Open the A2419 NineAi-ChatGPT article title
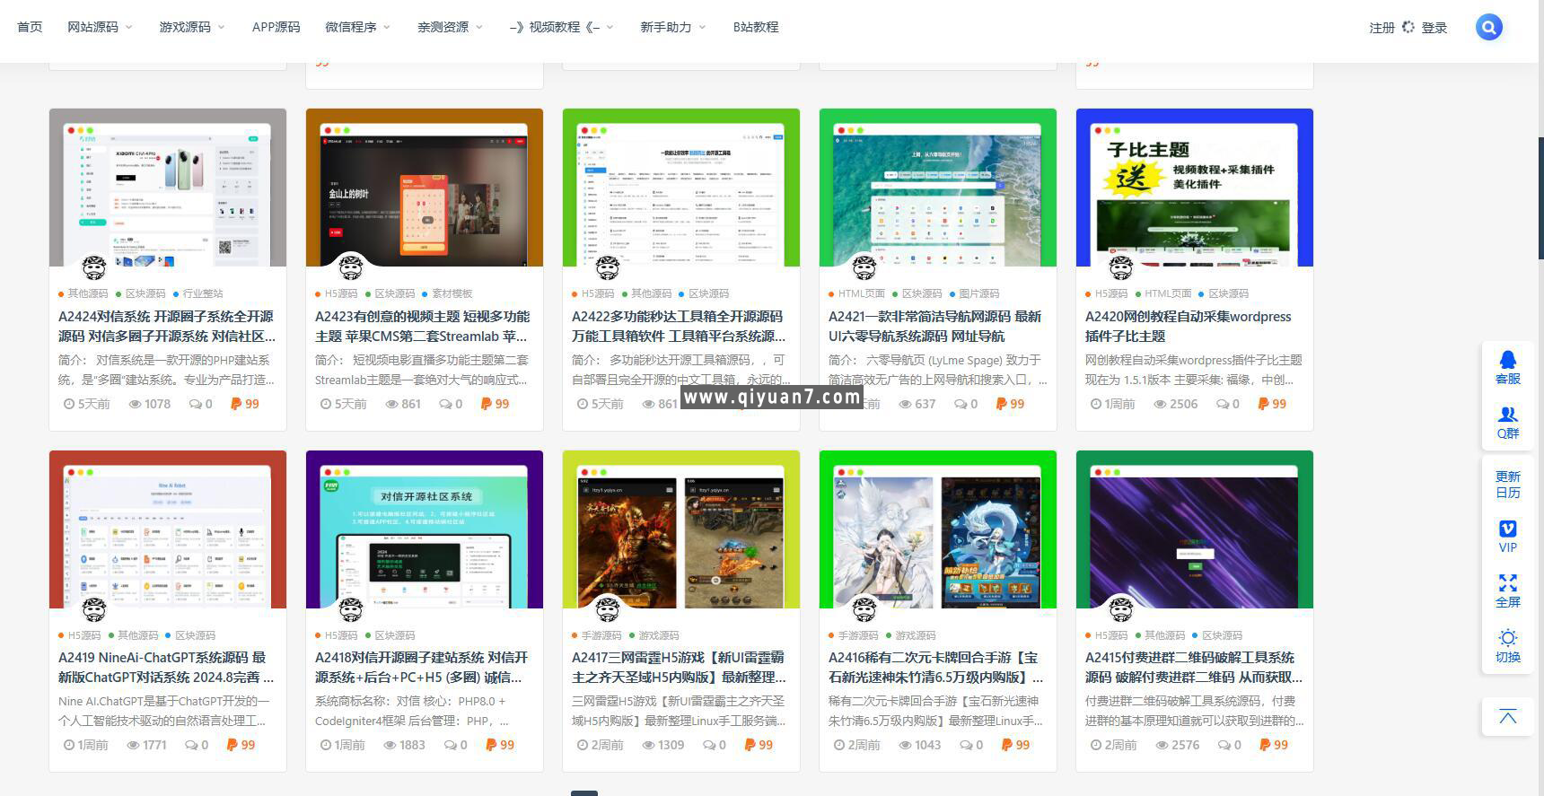The height and width of the screenshot is (796, 1544). (166, 667)
